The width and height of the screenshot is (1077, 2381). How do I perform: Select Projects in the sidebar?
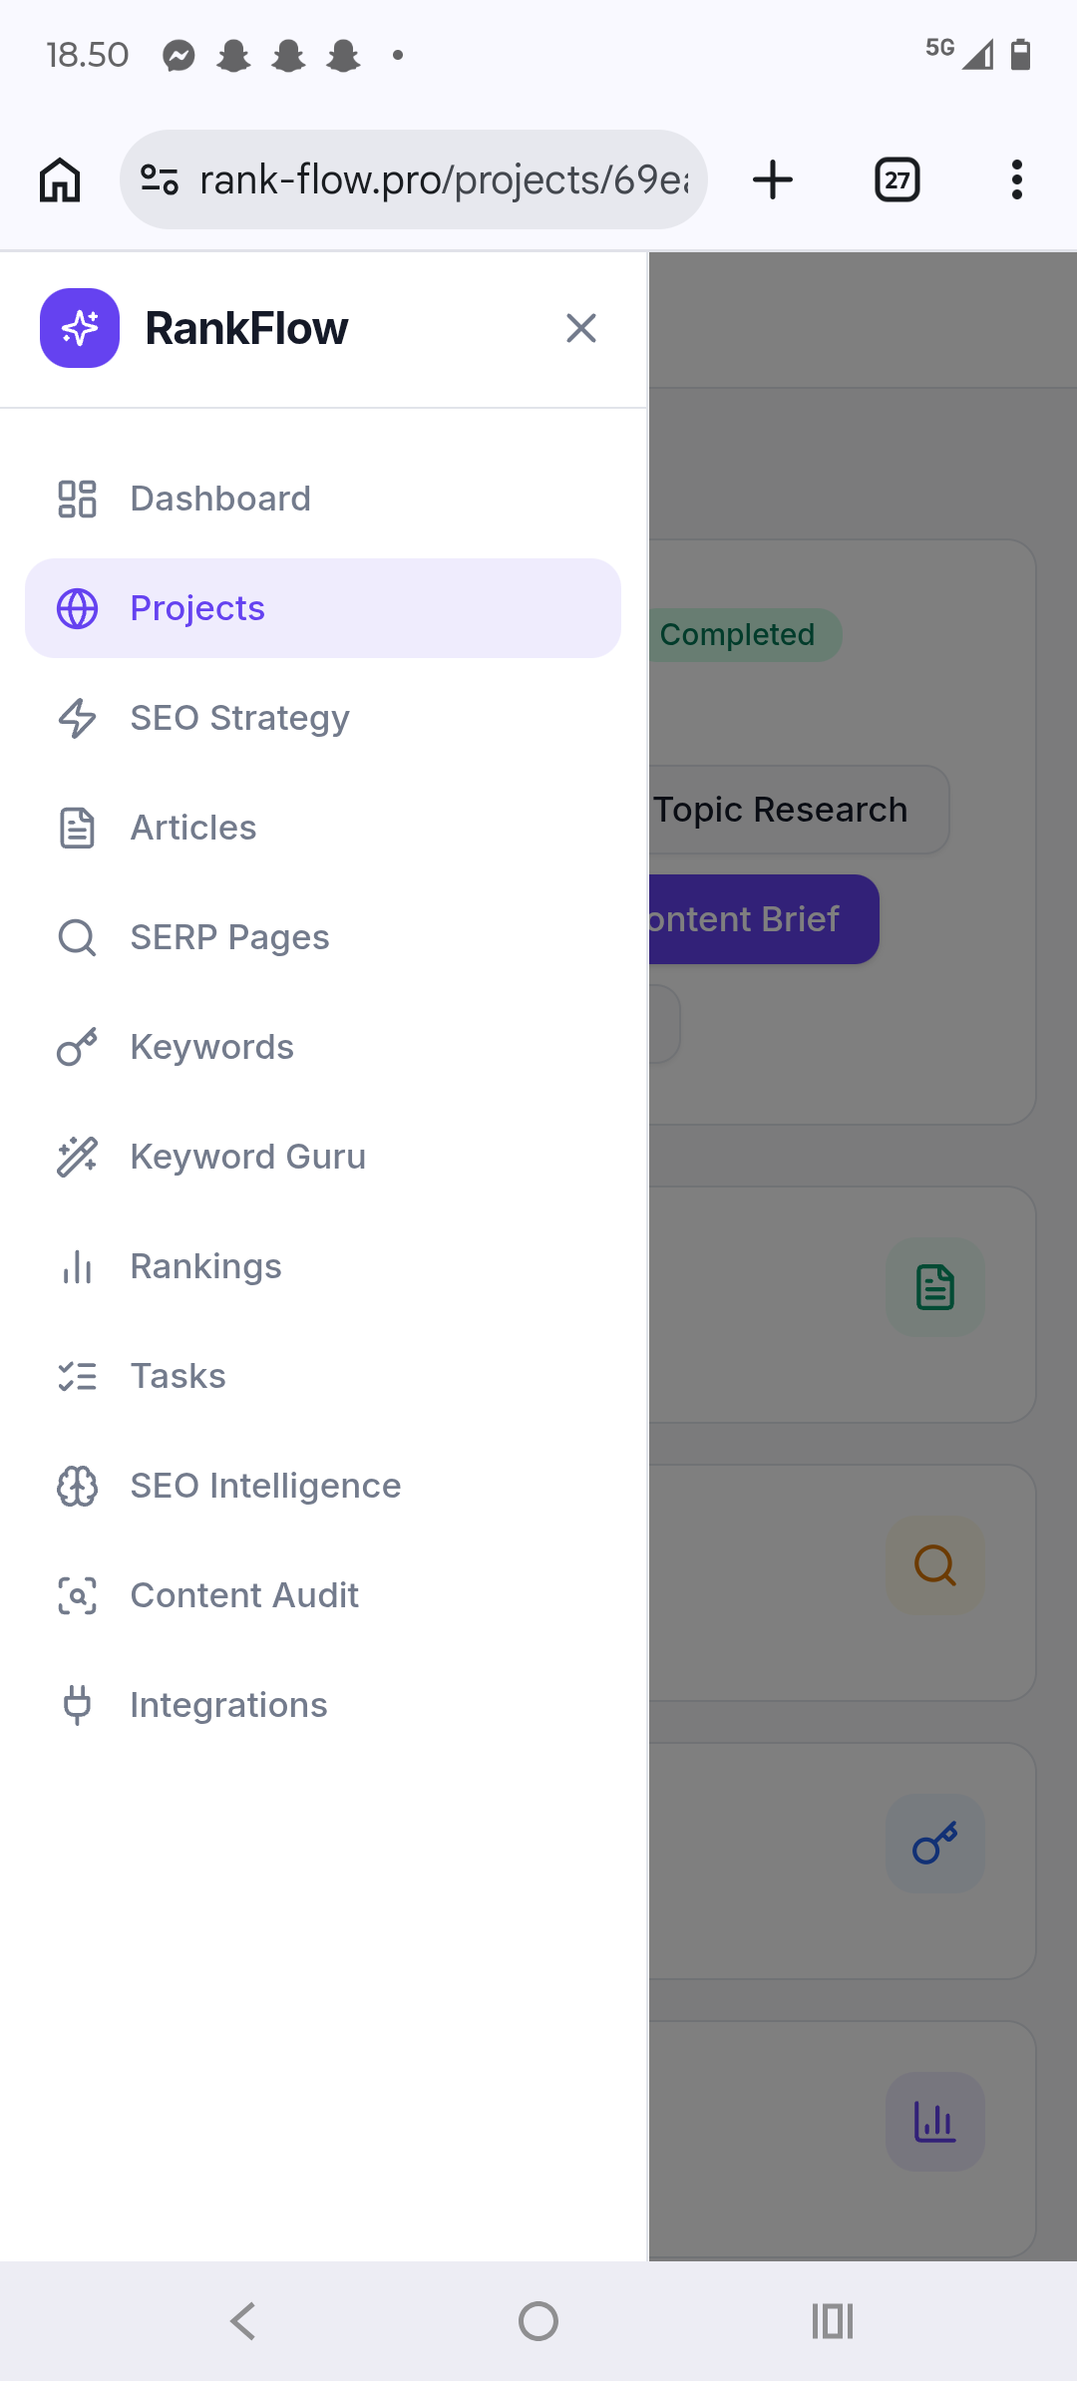pyautogui.click(x=197, y=608)
